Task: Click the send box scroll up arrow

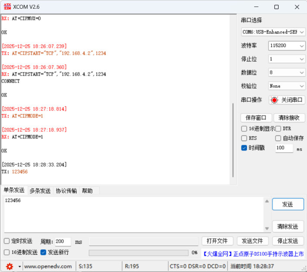Action: click(x=267, y=201)
